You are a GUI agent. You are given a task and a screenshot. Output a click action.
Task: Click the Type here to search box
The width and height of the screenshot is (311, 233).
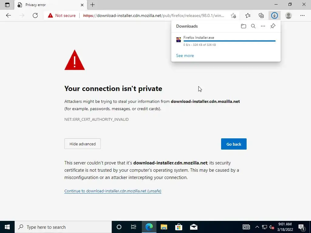(x=63, y=227)
